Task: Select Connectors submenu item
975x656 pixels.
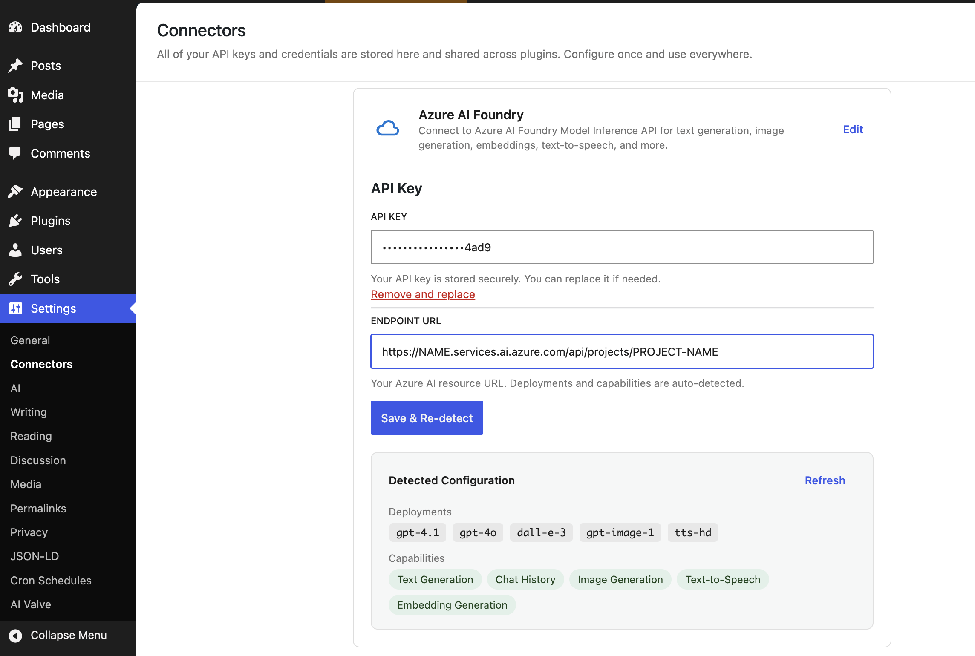Action: [41, 364]
